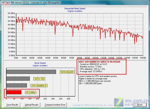This screenshot has height=109, width=150.
Task: Select the red 97.2 MB/s burst bar
Action: coord(14,92)
